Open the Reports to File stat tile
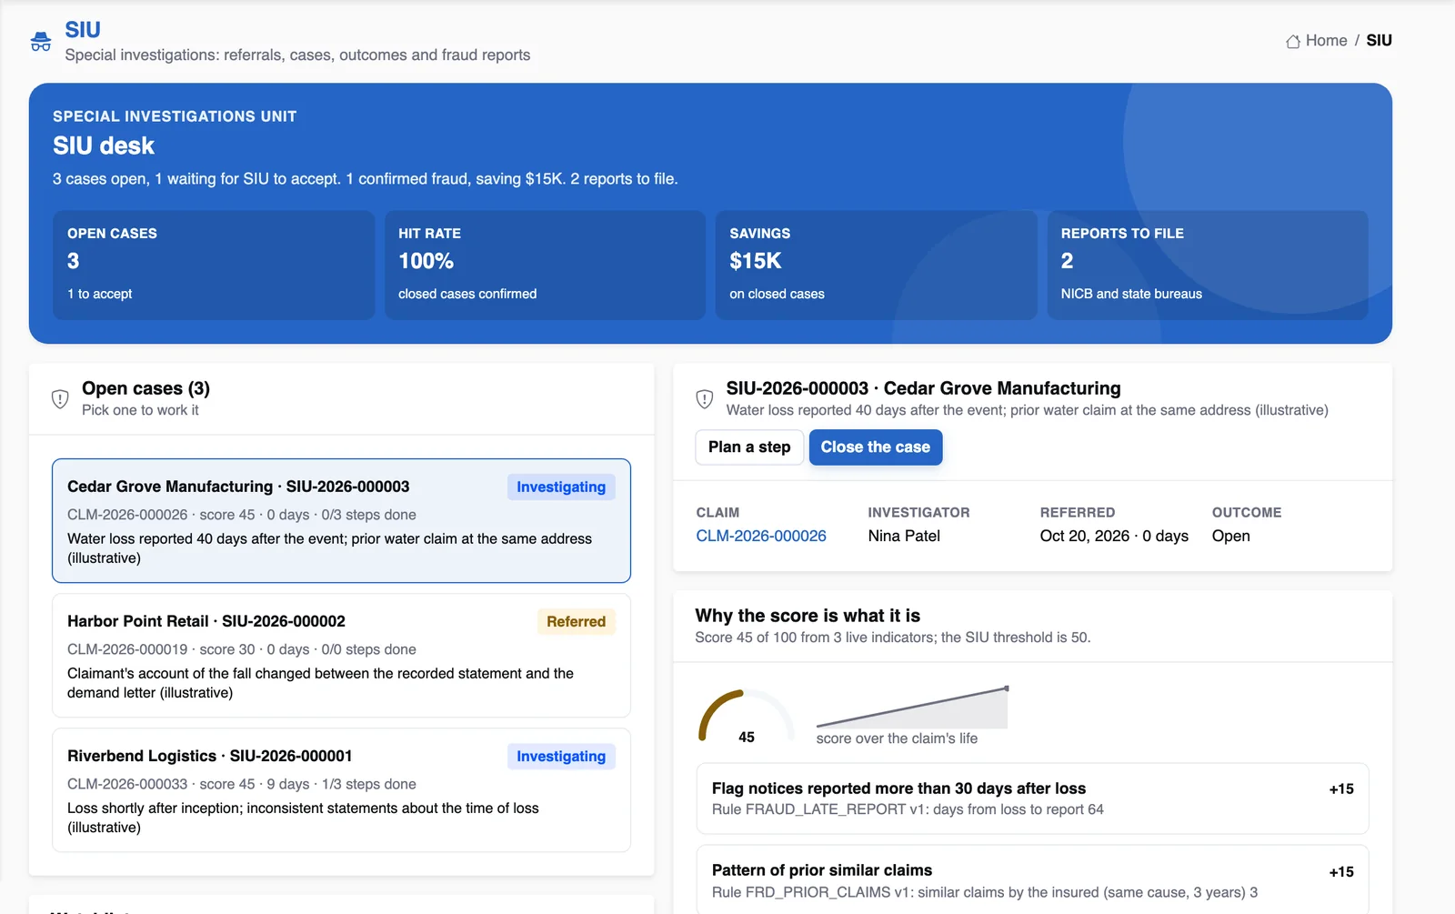Image resolution: width=1455 pixels, height=914 pixels. (1208, 266)
